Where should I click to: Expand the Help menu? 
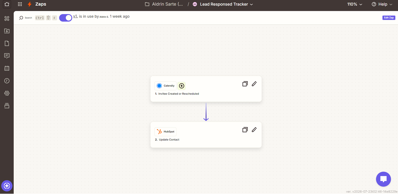click(382, 4)
